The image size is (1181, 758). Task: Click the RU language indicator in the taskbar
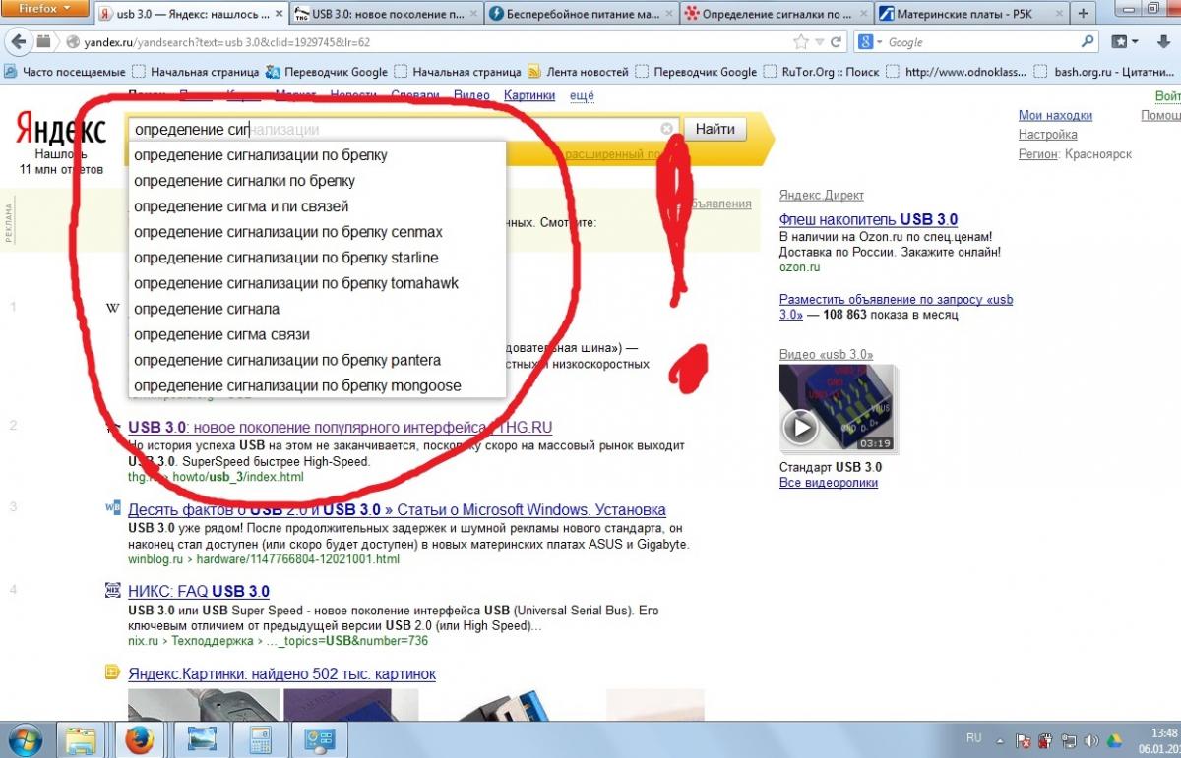tap(973, 737)
